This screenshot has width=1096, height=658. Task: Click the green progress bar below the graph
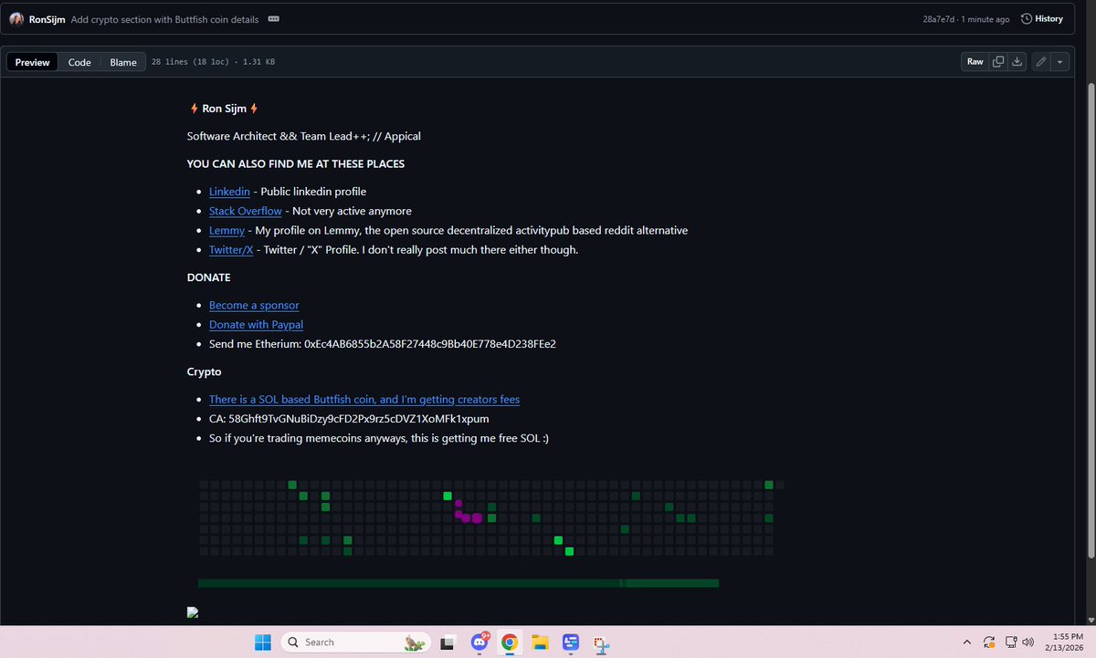click(457, 582)
